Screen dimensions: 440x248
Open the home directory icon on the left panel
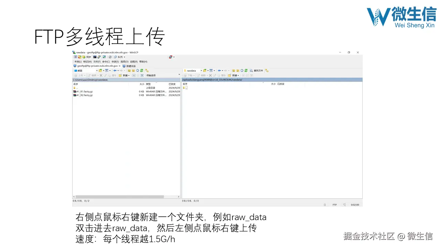138,70
